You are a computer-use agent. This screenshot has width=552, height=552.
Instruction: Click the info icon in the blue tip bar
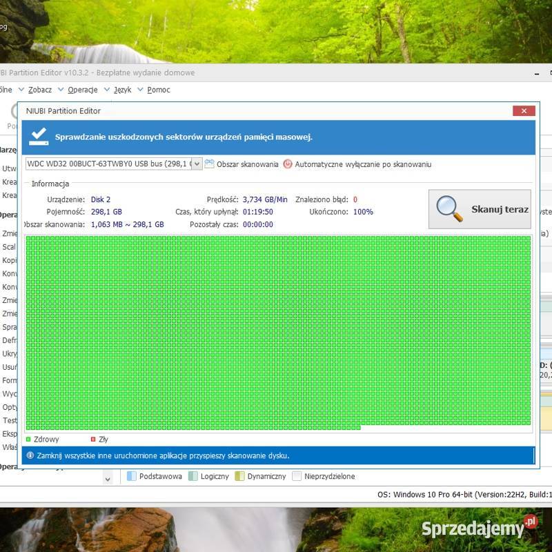tap(30, 455)
